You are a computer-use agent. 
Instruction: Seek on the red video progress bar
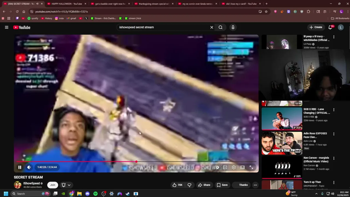pyautogui.click(x=136, y=162)
